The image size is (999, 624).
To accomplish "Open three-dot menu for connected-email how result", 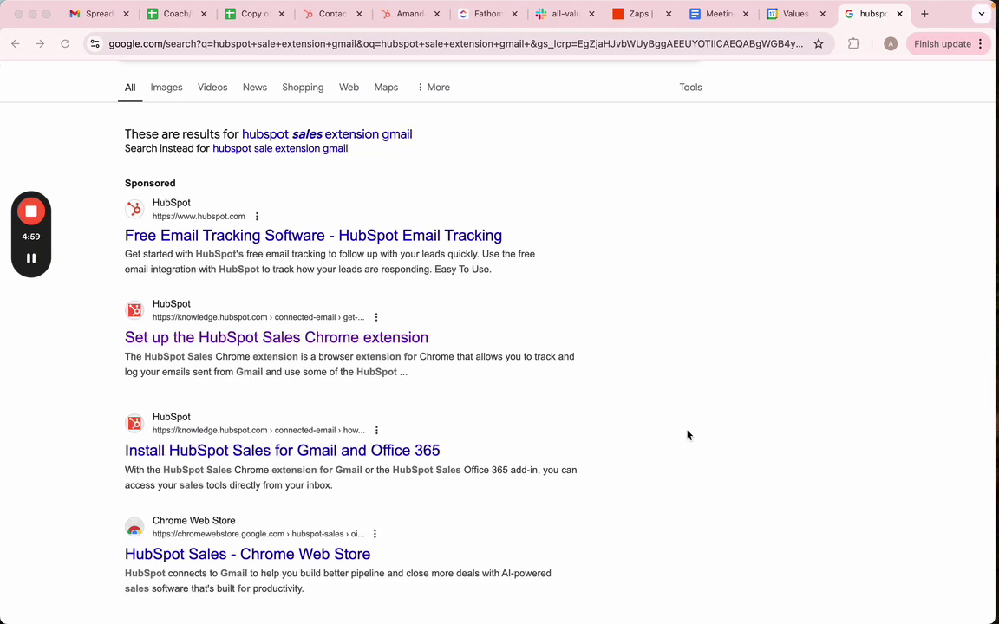I will click(x=376, y=431).
